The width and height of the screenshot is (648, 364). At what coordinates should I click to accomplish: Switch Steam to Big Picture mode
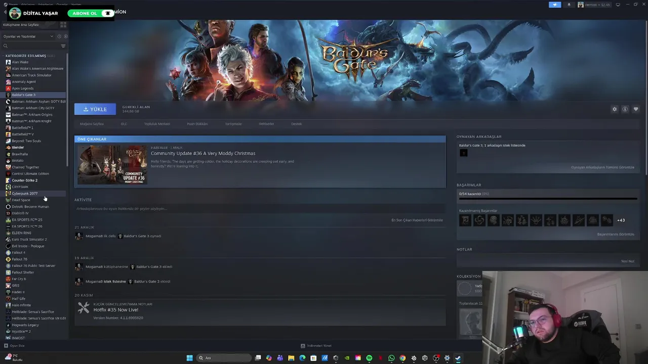[618, 5]
